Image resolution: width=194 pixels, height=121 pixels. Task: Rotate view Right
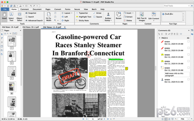[x=65, y=21]
